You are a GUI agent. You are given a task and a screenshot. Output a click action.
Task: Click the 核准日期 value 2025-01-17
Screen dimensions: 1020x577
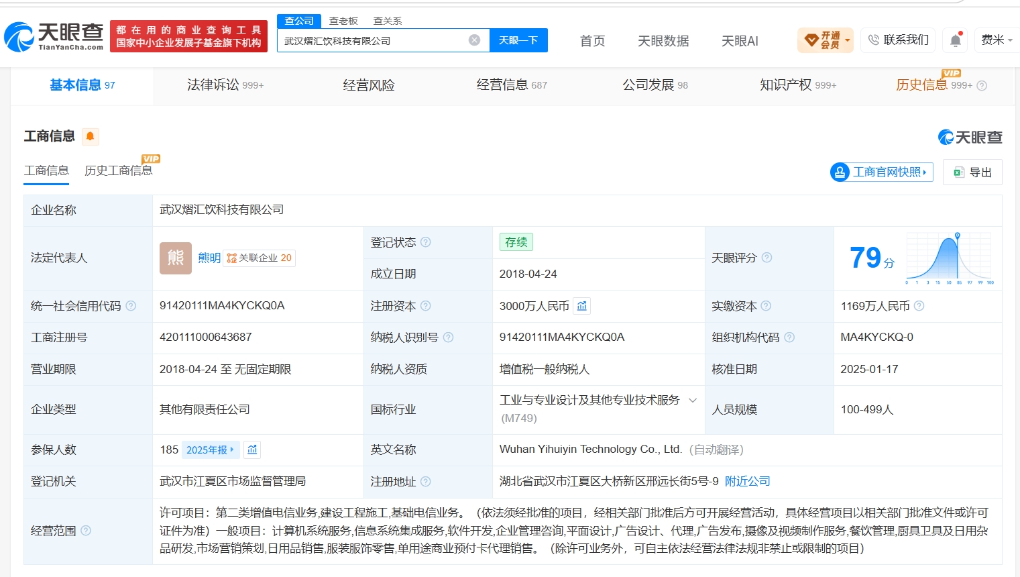point(869,369)
